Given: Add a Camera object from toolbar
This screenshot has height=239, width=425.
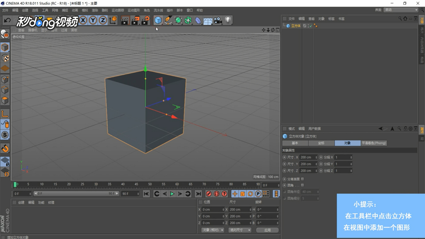Looking at the screenshot, I should pos(218,20).
